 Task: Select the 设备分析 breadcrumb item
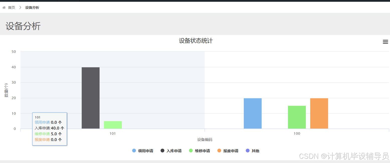(32, 8)
